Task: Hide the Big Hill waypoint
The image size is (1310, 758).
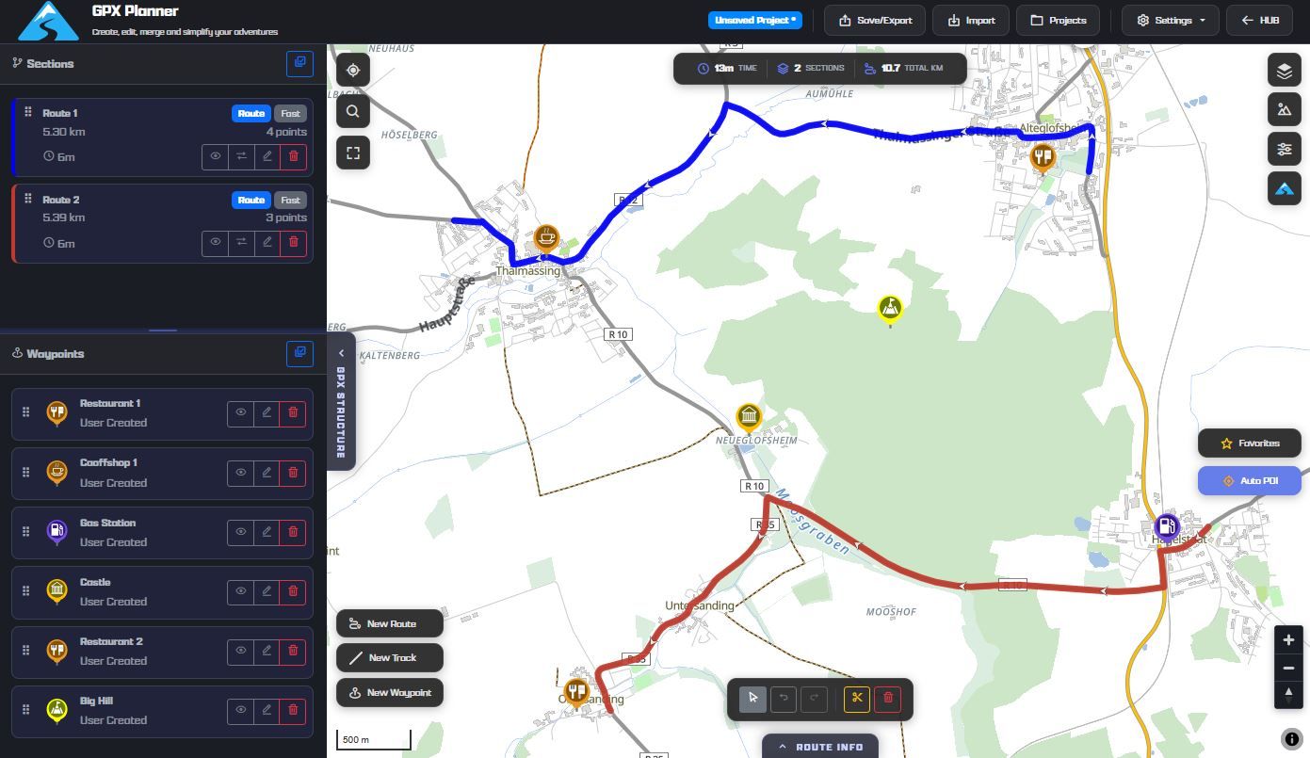Action: point(241,710)
